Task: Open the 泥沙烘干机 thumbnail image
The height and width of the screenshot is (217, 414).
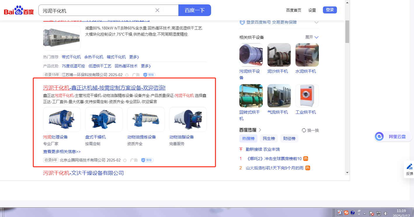Action: [x=279, y=55]
